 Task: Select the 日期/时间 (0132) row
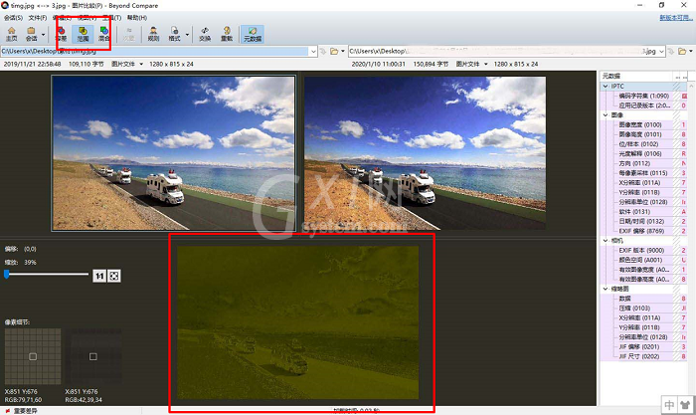pyautogui.click(x=644, y=221)
